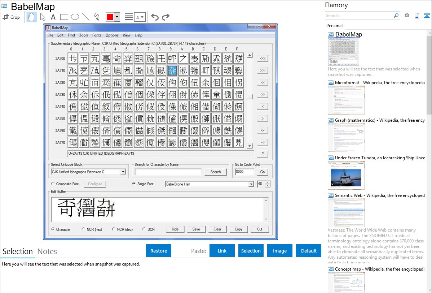
Task: Activate the hand pan tool
Action: 32,17
